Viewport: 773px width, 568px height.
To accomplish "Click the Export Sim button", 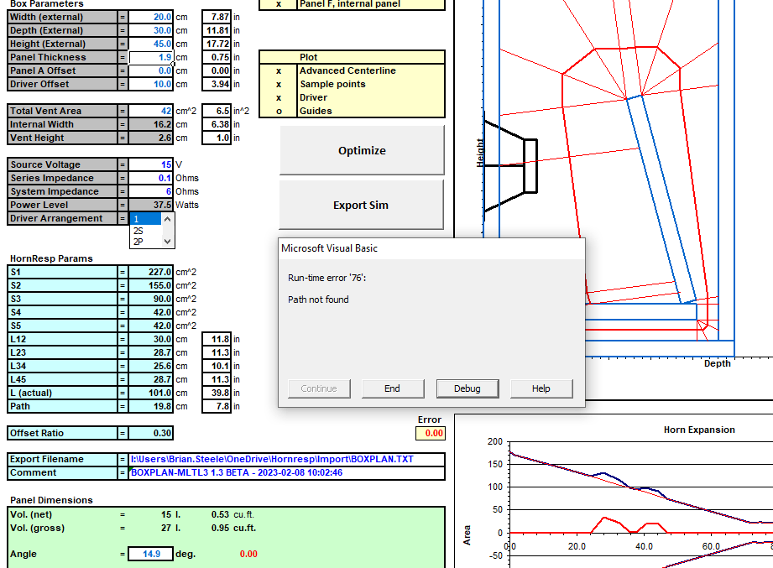I will click(x=361, y=205).
